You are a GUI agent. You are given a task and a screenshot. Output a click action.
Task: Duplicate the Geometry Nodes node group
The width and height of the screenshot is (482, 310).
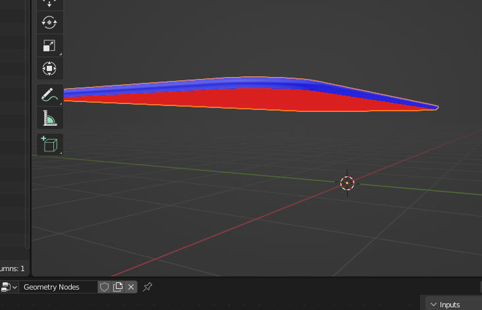pos(118,287)
